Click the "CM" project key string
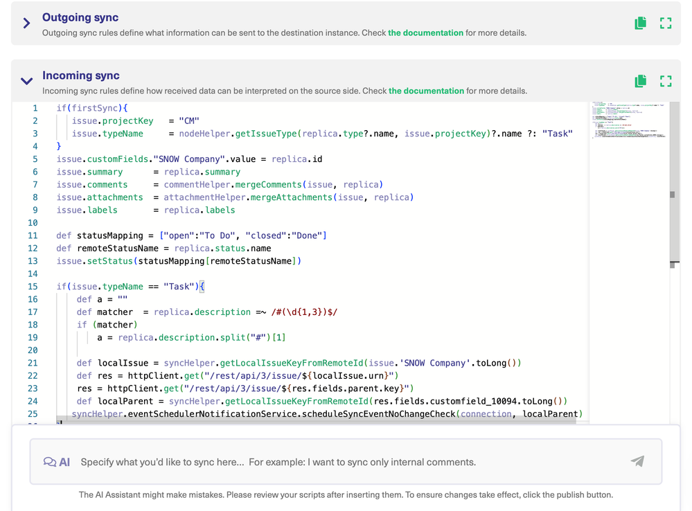This screenshot has width=692, height=511. click(x=189, y=121)
